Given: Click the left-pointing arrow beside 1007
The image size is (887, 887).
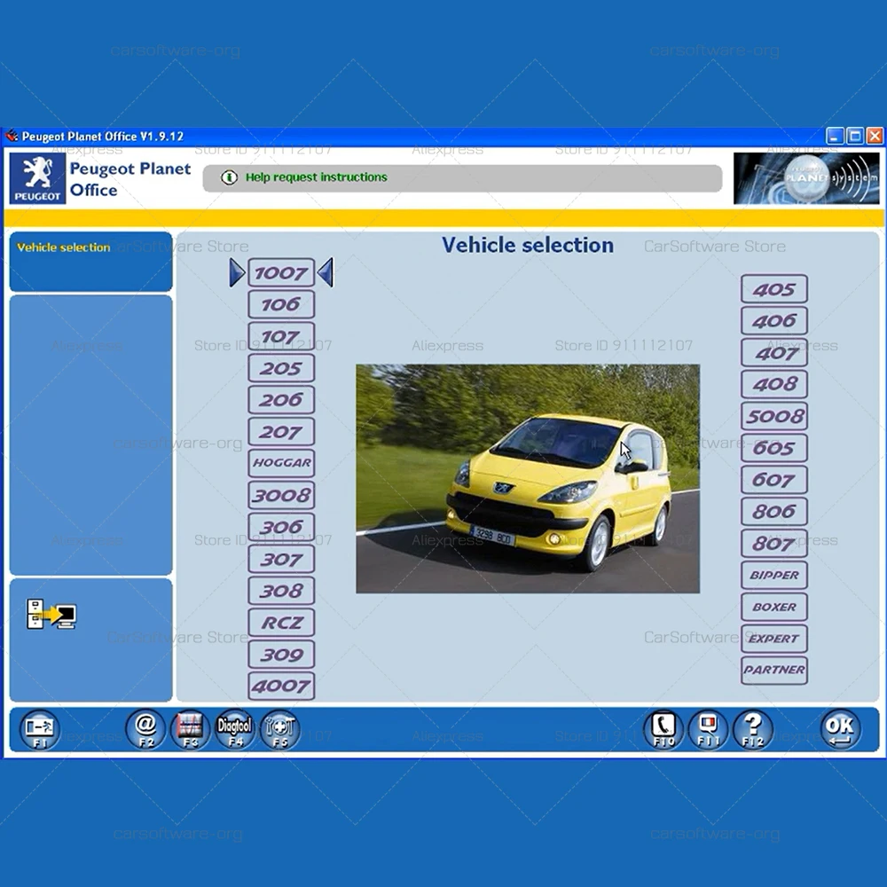Looking at the screenshot, I should (x=326, y=272).
